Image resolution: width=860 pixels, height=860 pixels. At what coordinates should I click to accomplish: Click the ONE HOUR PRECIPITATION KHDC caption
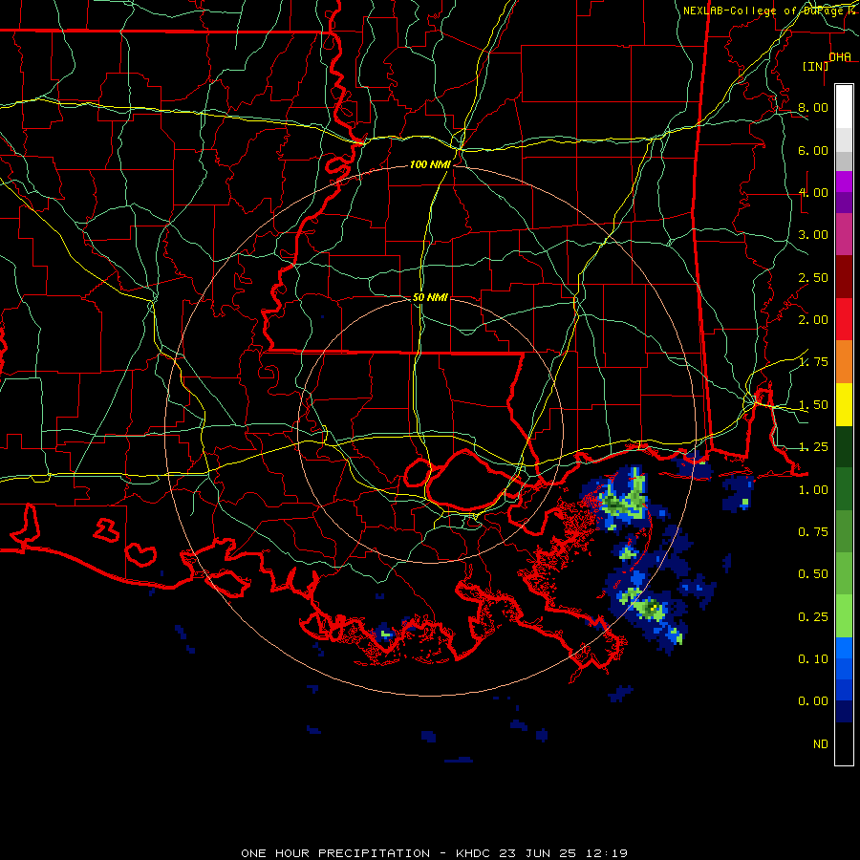click(435, 853)
